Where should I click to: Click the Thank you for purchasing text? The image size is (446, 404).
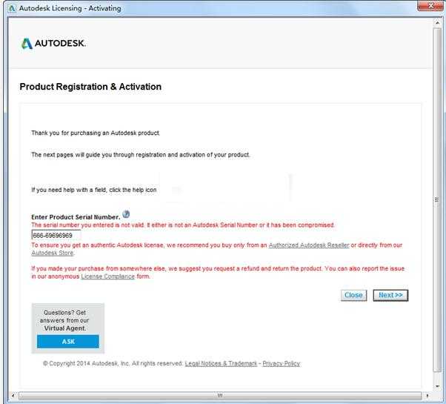pos(96,133)
